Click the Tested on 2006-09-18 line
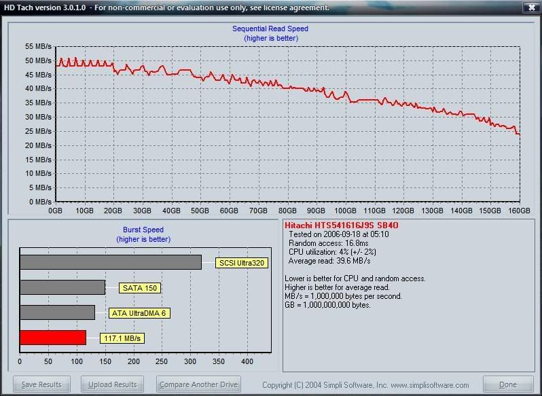 point(339,234)
